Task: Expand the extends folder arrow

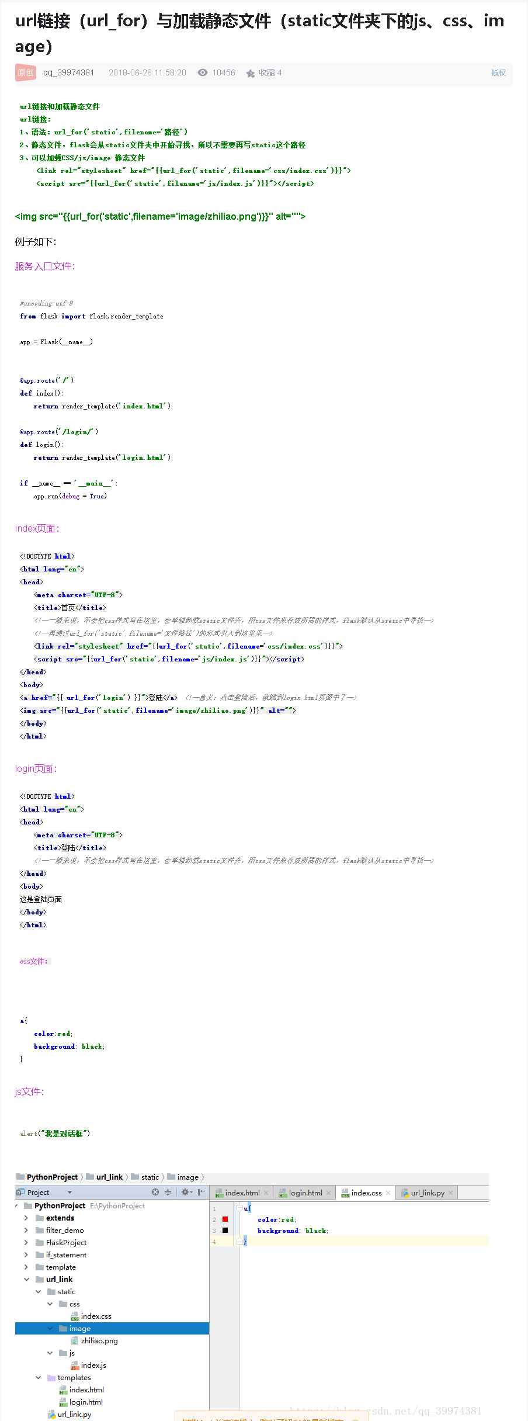Action: click(26, 1218)
